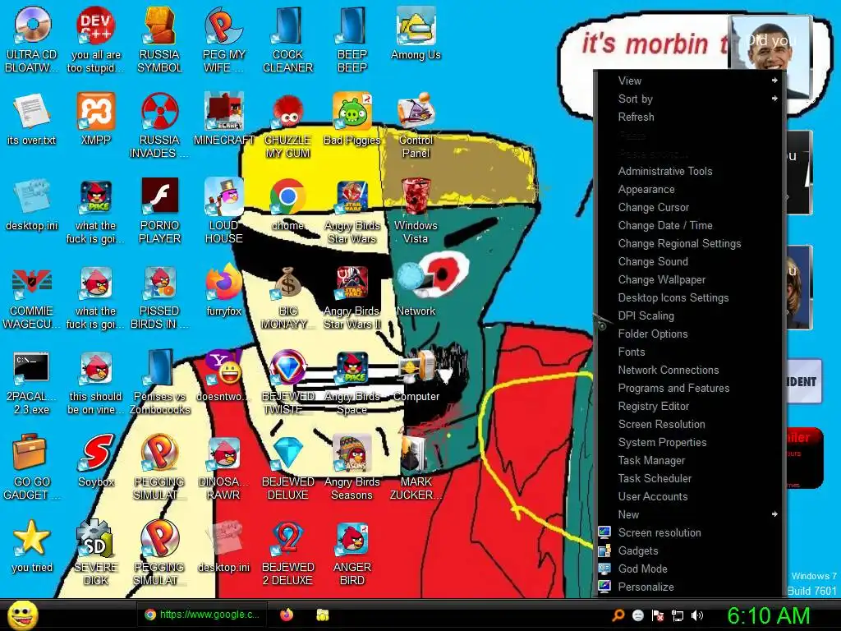Image resolution: width=841 pixels, height=631 pixels.
Task: Choose Gadgets from context menu
Action: 692,550
